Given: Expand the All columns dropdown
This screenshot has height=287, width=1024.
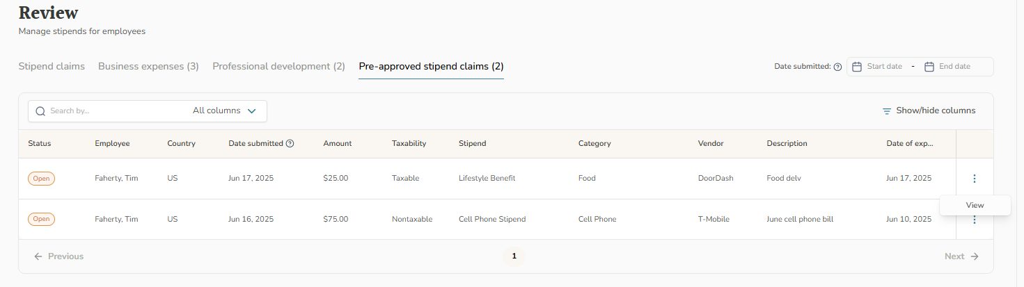Looking at the screenshot, I should click(224, 110).
